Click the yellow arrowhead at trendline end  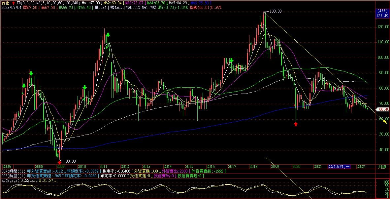(x=384, y=122)
